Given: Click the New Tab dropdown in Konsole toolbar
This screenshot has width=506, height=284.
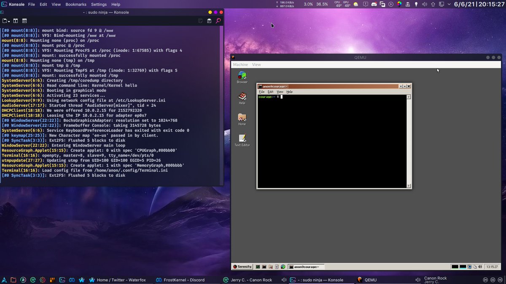Looking at the screenshot, I should point(6,21).
